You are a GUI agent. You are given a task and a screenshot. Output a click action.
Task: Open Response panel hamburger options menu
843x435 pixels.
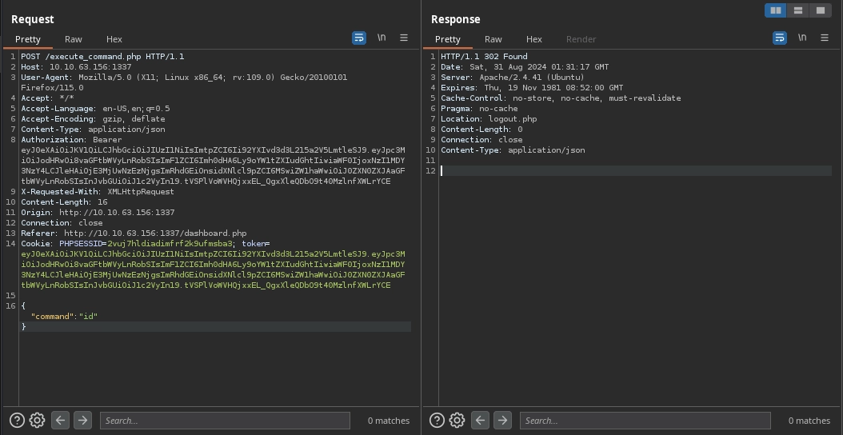824,38
